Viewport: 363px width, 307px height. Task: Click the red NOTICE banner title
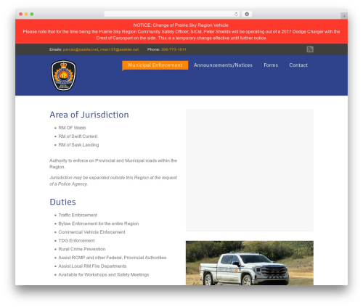click(181, 25)
